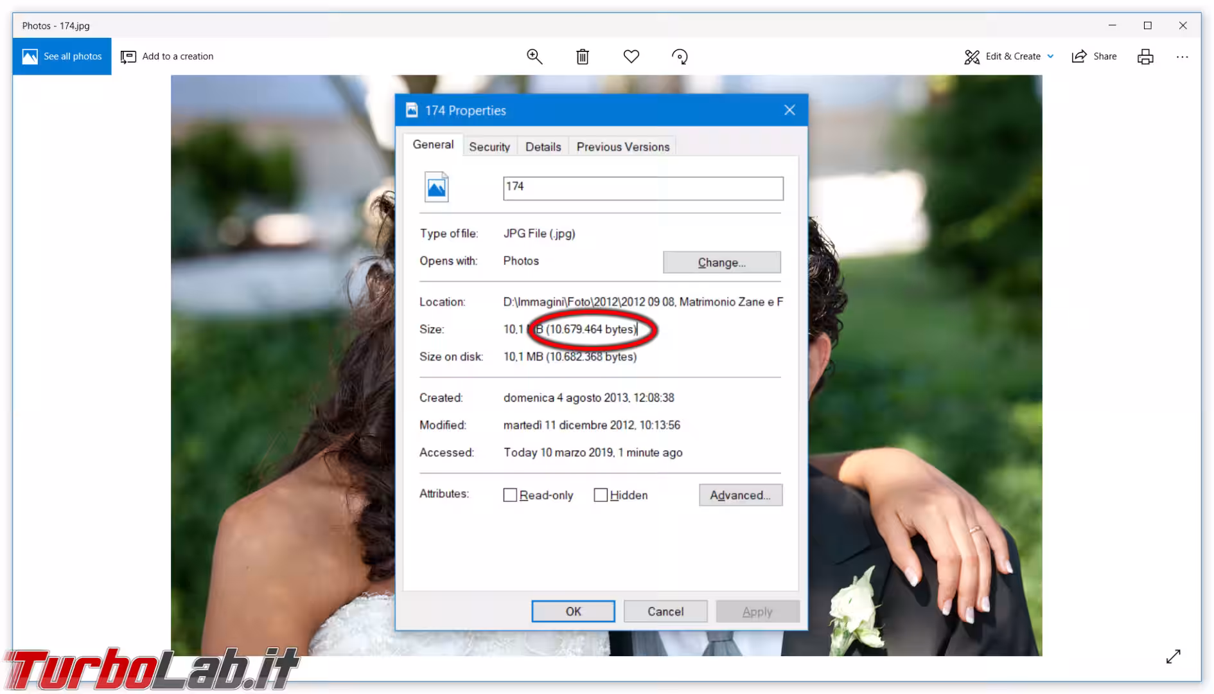Click the file type image icon in Properties
Image resolution: width=1214 pixels, height=694 pixels.
(436, 188)
